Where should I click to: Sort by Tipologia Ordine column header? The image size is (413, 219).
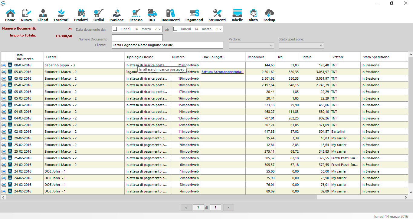click(147, 57)
